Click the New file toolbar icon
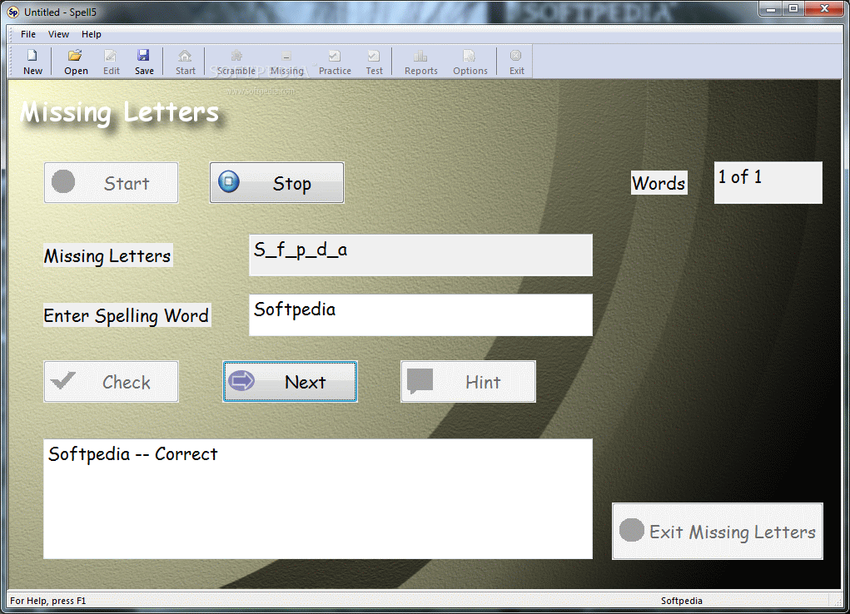The width and height of the screenshot is (850, 614). 32,62
